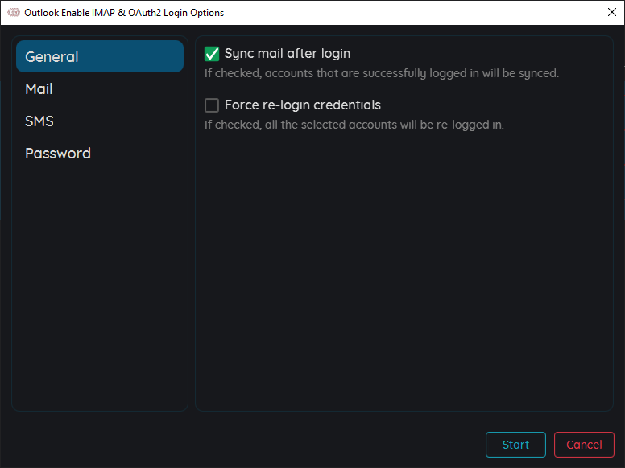Close the Login Options dialog window
Image resolution: width=625 pixels, height=468 pixels.
(612, 12)
